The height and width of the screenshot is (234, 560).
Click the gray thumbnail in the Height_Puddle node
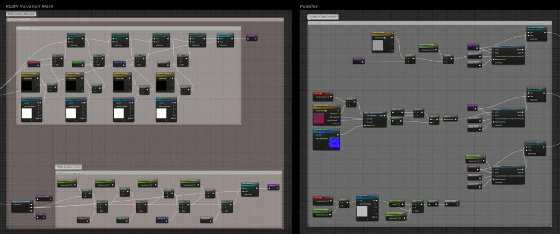point(362,211)
